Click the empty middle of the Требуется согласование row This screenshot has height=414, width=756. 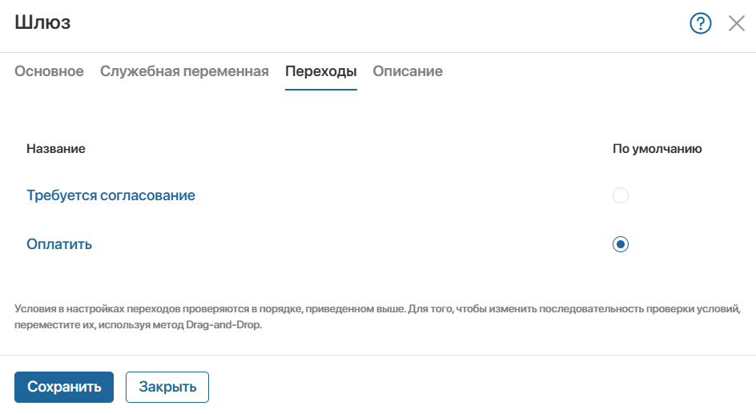pyautogui.click(x=404, y=195)
